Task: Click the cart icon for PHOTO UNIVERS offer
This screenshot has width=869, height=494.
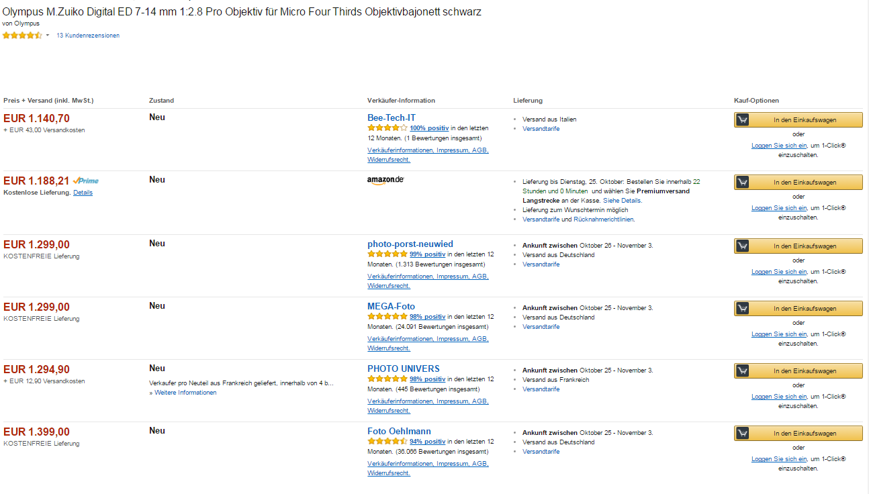Action: [x=743, y=371]
